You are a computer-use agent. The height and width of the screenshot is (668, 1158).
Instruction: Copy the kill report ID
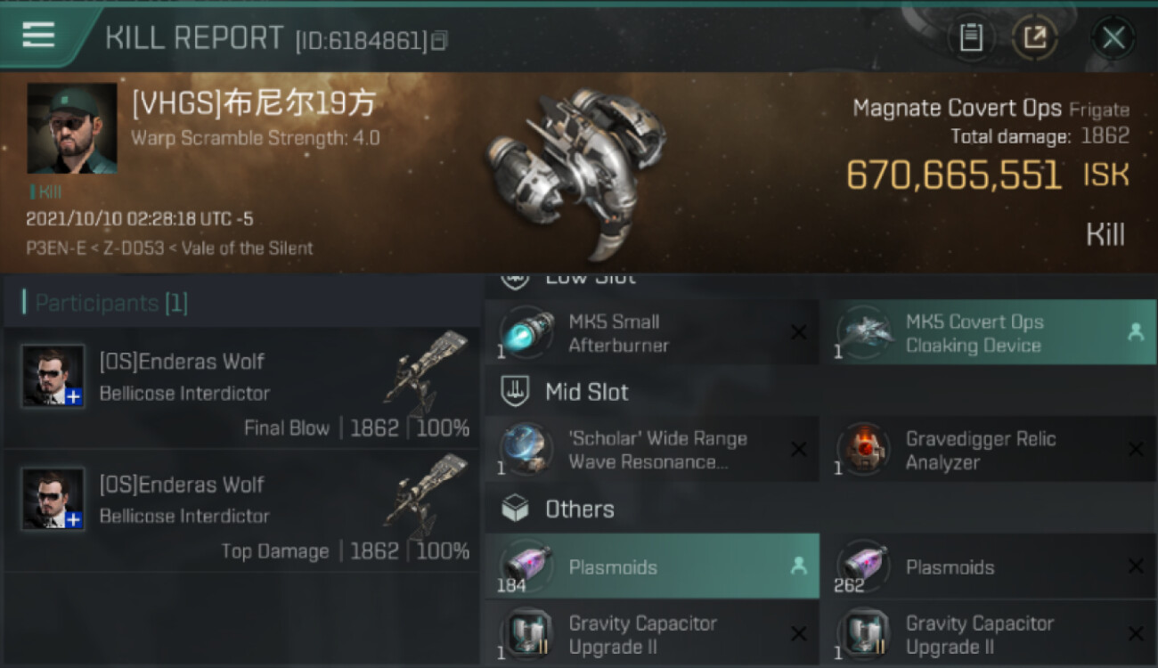click(x=440, y=40)
